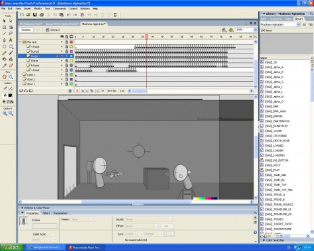This screenshot has width=314, height=251.
Task: Switch to the "My Madness Test*" document tab
Action: [x=30, y=24]
